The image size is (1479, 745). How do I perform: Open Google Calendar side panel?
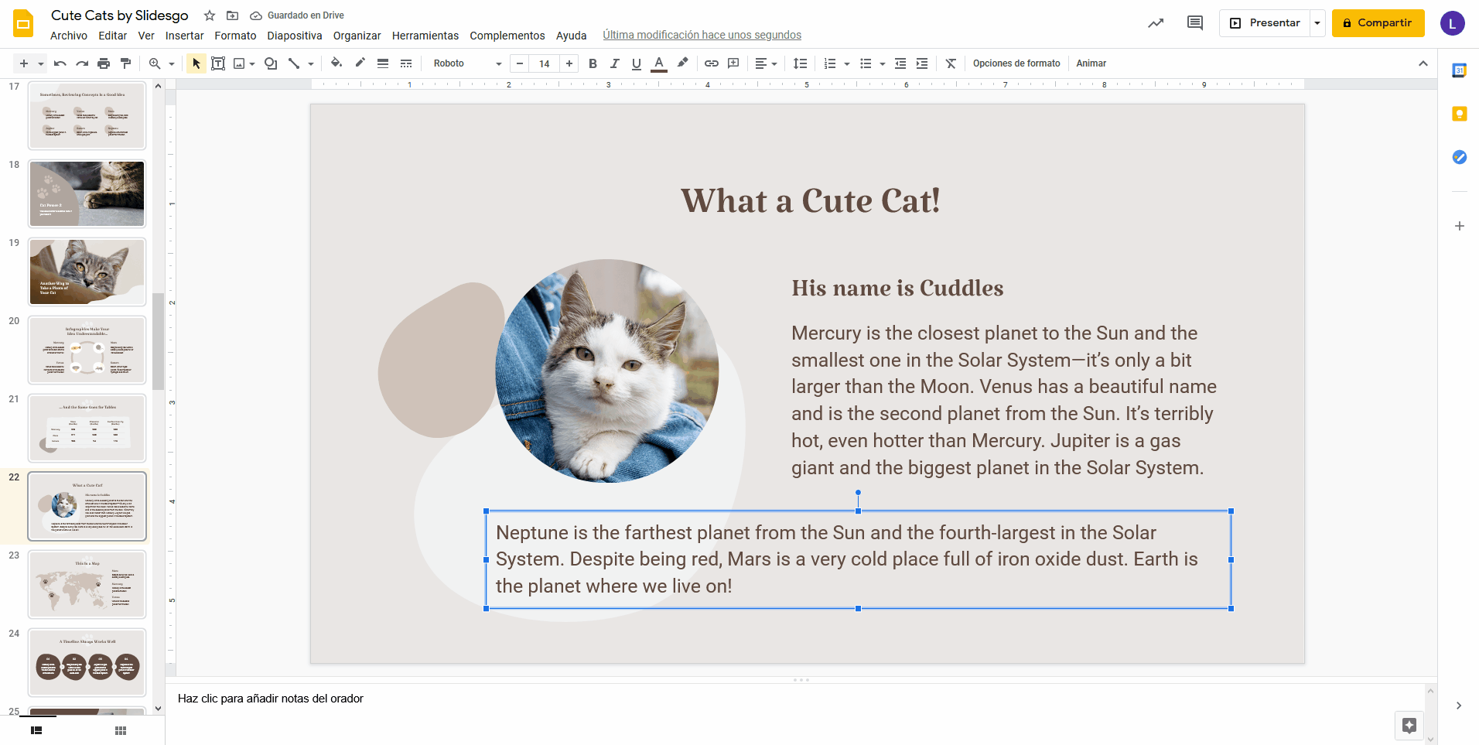(1460, 70)
